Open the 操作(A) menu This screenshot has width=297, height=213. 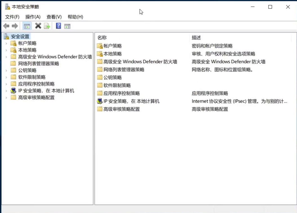tap(33, 17)
